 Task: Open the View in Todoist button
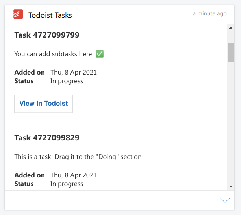43,104
